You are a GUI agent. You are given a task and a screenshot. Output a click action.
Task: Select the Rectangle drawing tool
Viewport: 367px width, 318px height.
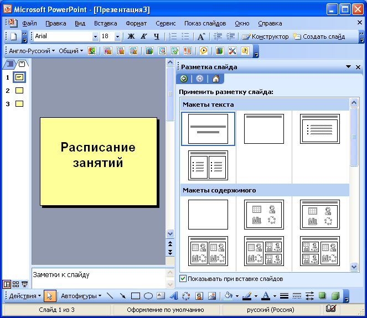(x=135, y=296)
